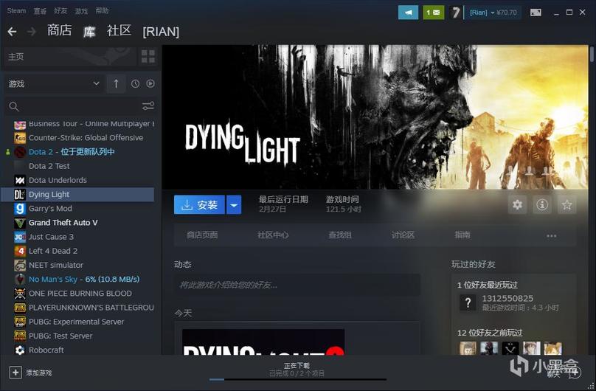Select Grand Theft Auto V in list
The width and height of the screenshot is (596, 391).
coord(63,223)
